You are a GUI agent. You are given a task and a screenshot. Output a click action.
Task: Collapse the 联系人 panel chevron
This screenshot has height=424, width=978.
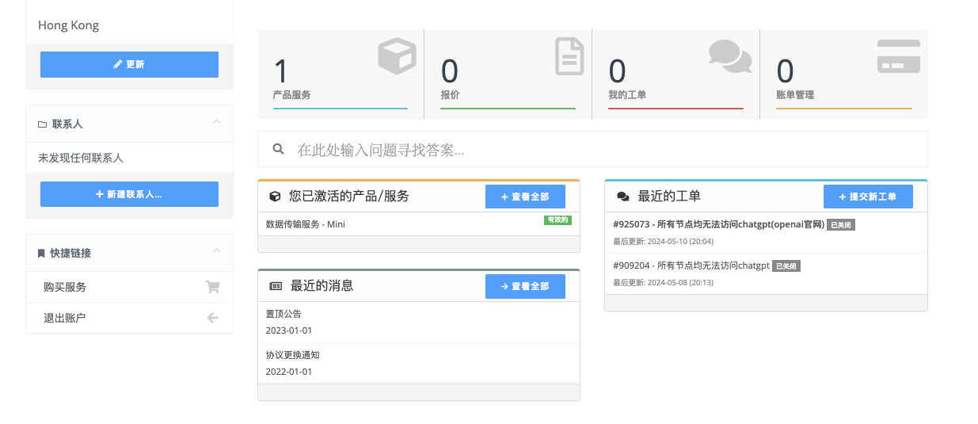pyautogui.click(x=217, y=122)
